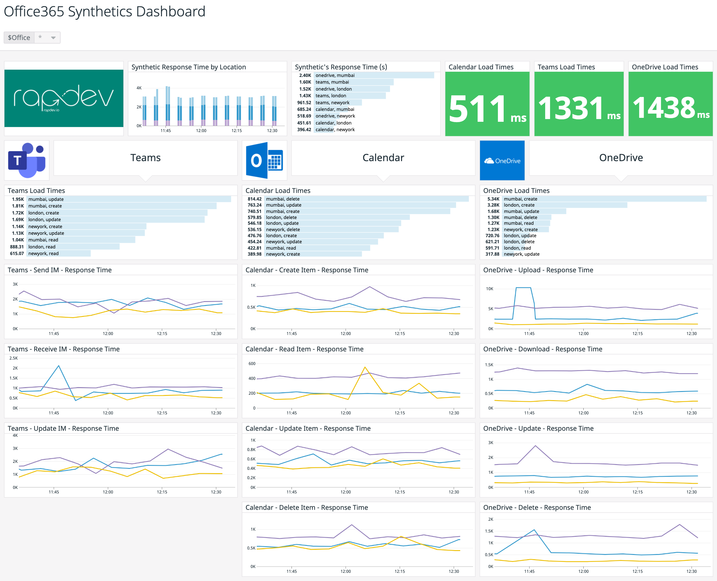Click Teams 'london, create' 1.72K row

coord(121,213)
